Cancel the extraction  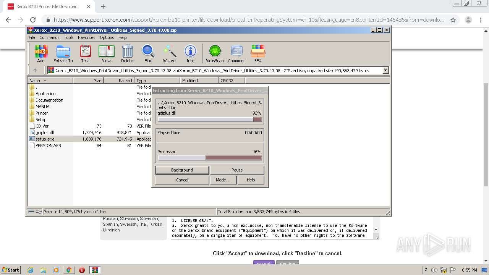pyautogui.click(x=182, y=180)
